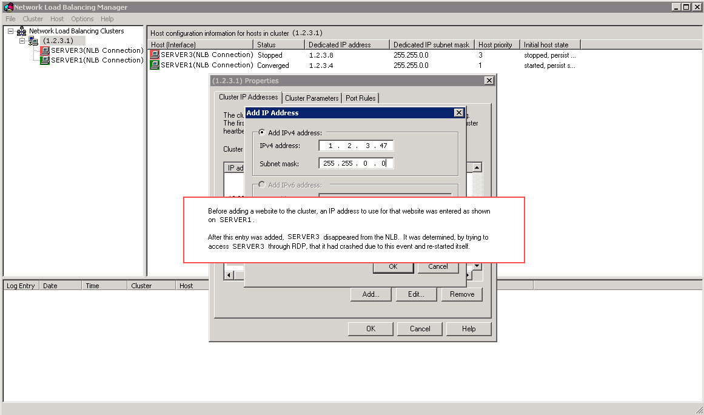Minimize the Network Load Balancing Manager window
This screenshot has height=415, width=704.
pyautogui.click(x=676, y=7)
